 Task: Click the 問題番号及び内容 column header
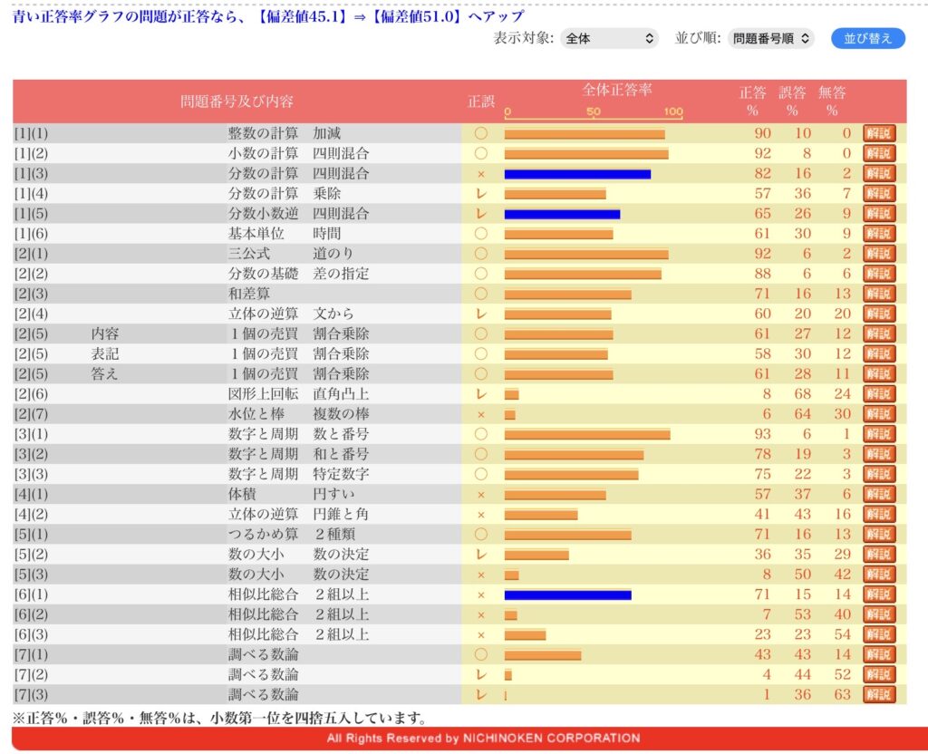237,101
